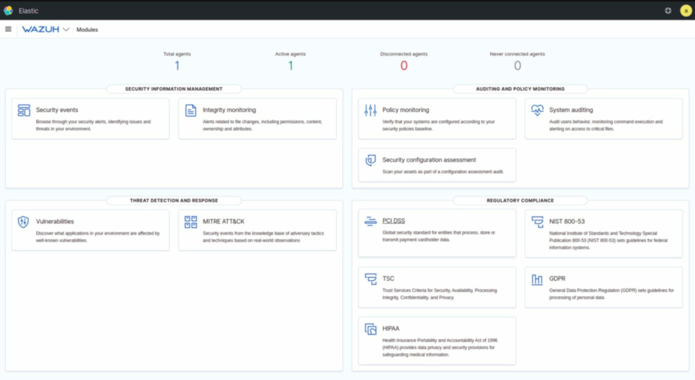Open the PCI DSS link
The width and height of the screenshot is (695, 380).
393,221
